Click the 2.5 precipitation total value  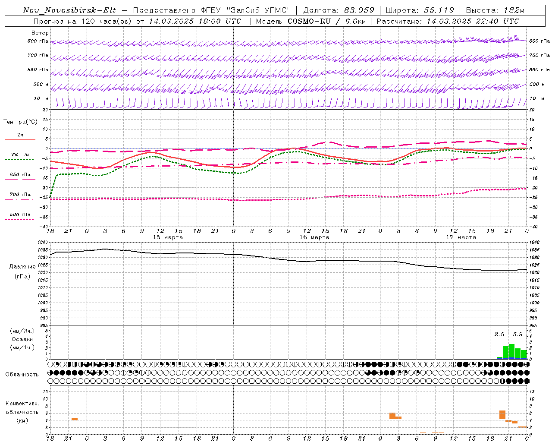499,334
